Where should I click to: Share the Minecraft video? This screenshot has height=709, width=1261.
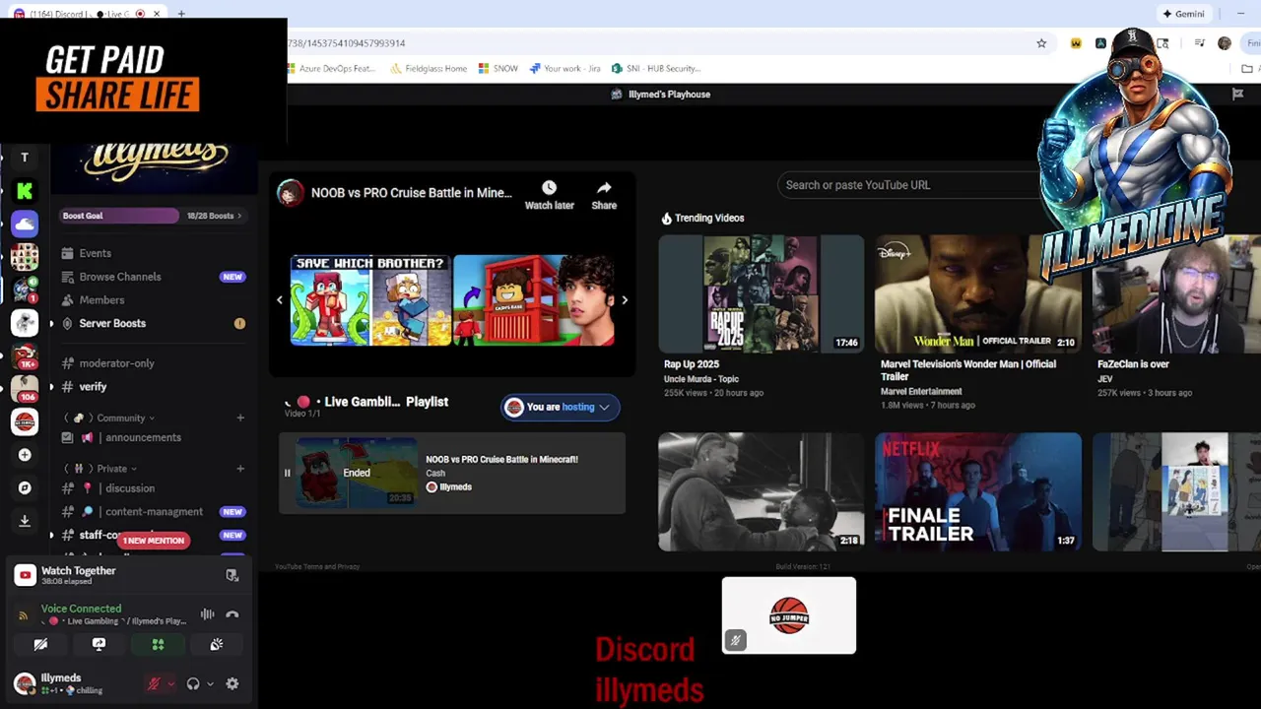(x=604, y=194)
